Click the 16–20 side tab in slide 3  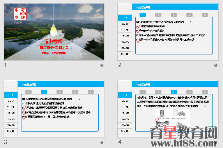(x=11, y=113)
